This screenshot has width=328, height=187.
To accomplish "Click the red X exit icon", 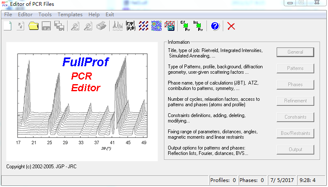I will [x=231, y=26].
